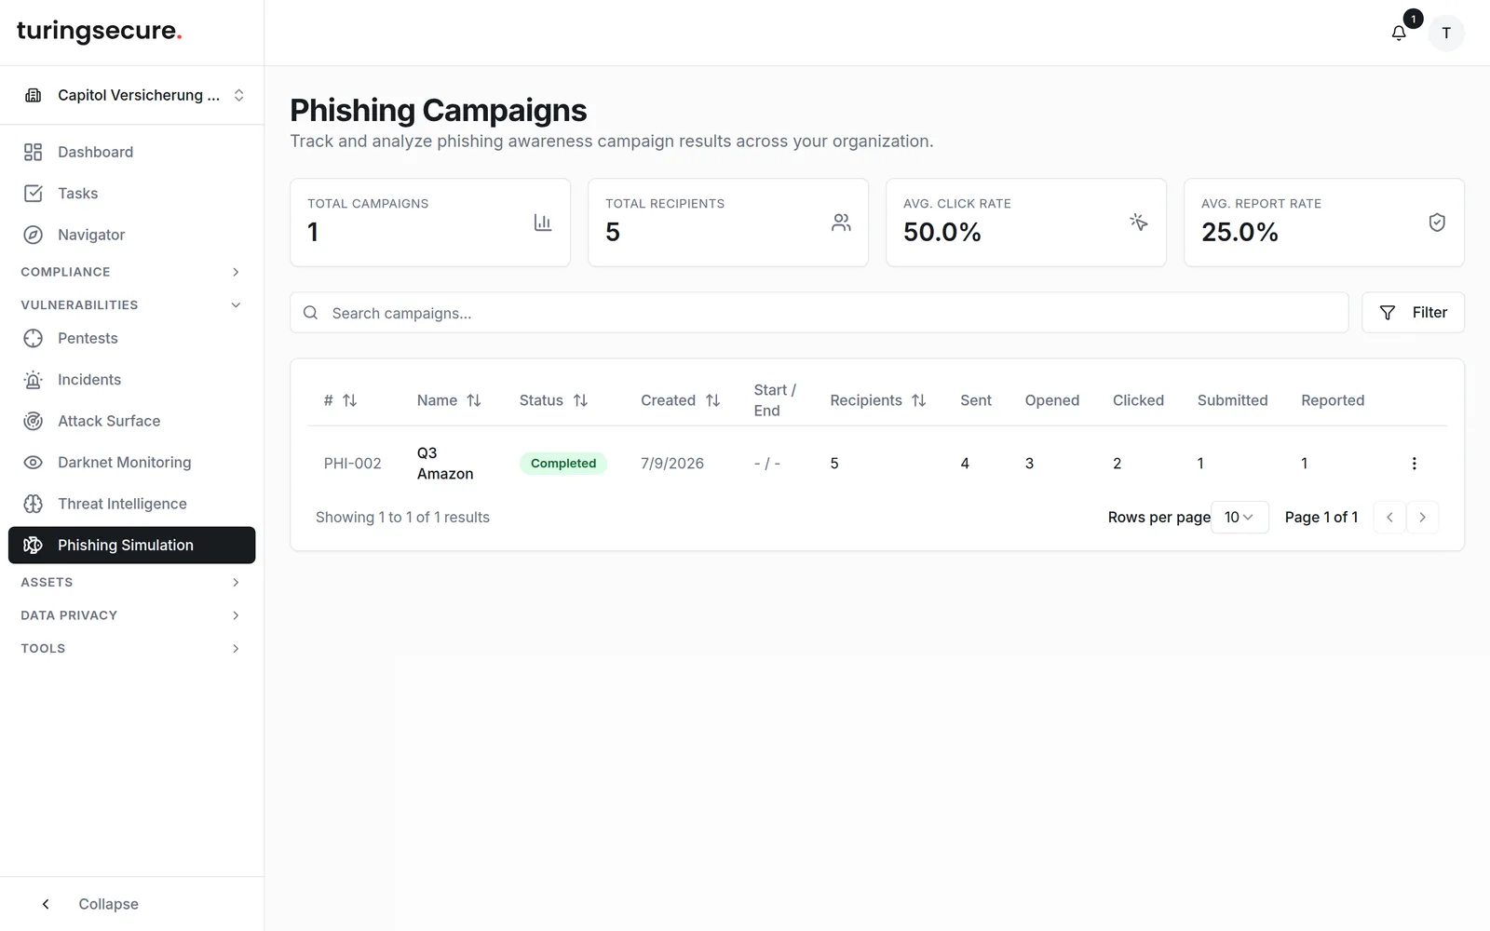The image size is (1490, 931).
Task: Sort table by Created column
Action: [680, 400]
